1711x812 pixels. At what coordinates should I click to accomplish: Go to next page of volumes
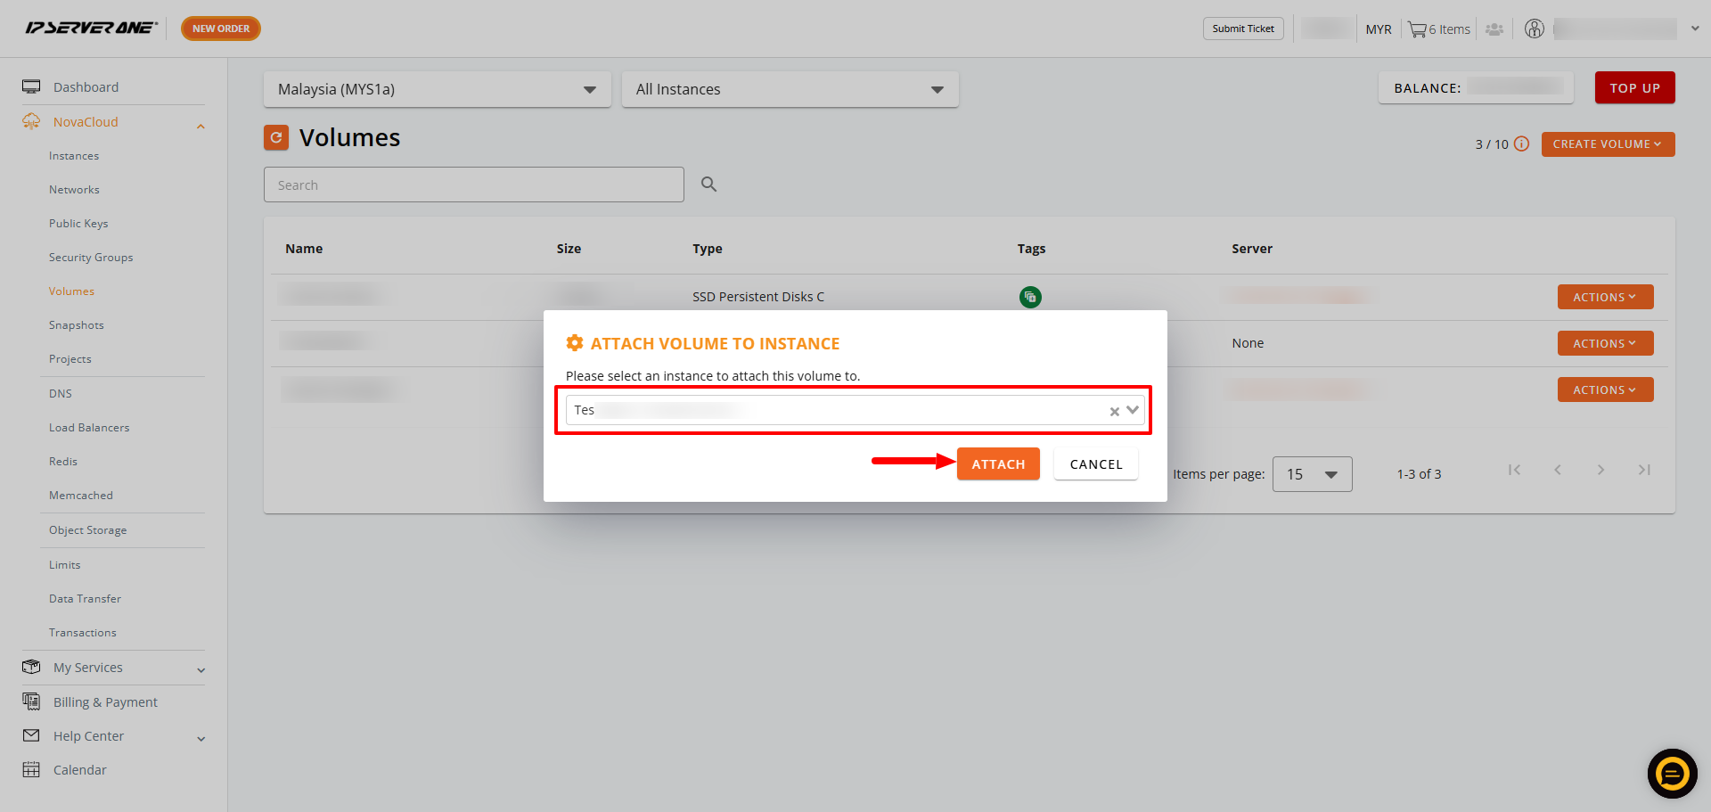(x=1600, y=470)
